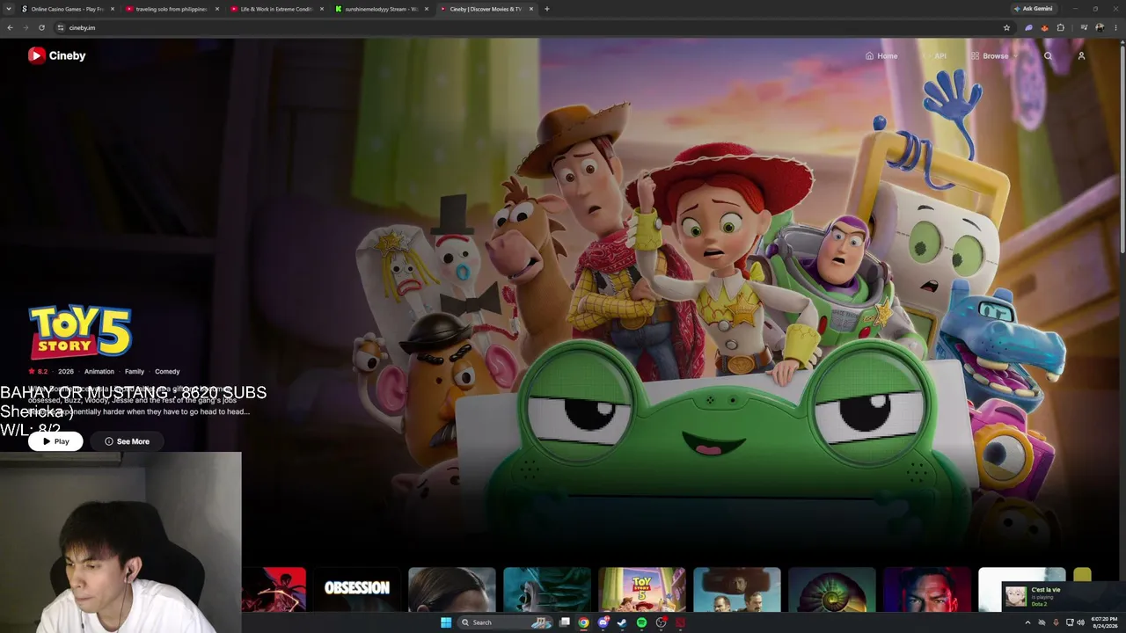The height and width of the screenshot is (633, 1126).
Task: Select the two men in car thumbnail
Action: (x=737, y=589)
